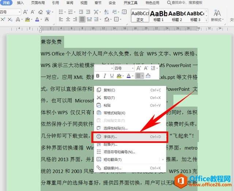Screen dimensions: 234x191
Task: Toggle Bold in the mini toolbar
Action: tap(98, 76)
